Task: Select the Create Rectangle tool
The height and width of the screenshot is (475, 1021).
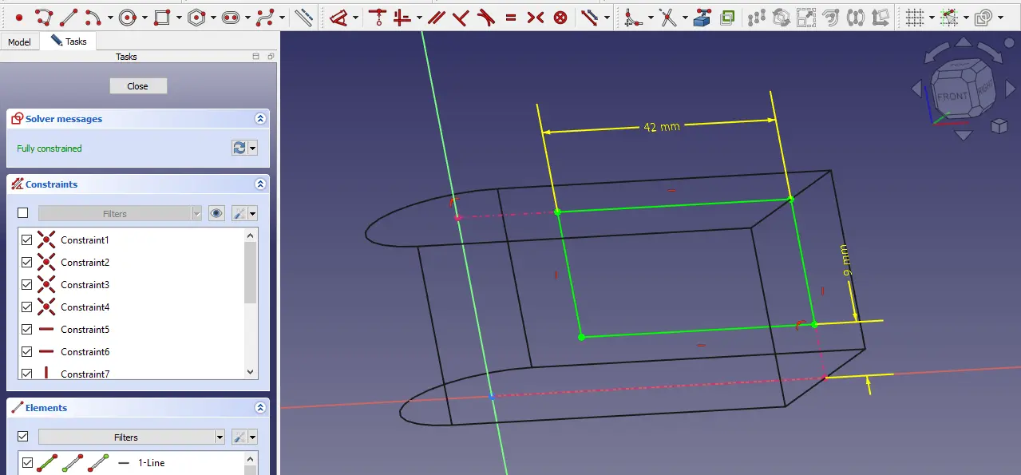Action: coord(162,17)
